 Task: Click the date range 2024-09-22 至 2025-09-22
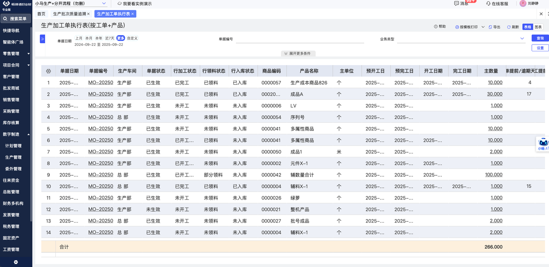(x=99, y=44)
